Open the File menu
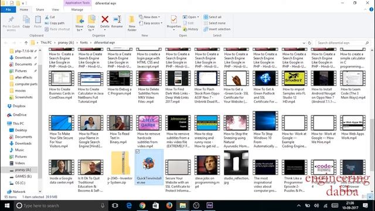This screenshot has height=211, width=375. coord(8,9)
